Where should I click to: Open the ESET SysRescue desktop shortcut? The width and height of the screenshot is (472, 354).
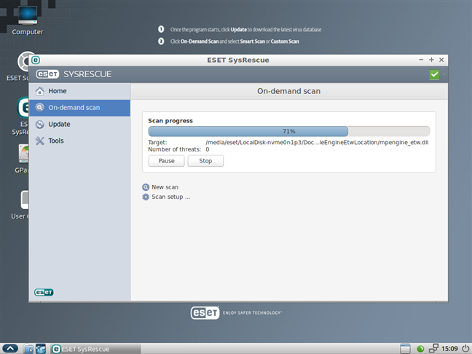coord(20,117)
